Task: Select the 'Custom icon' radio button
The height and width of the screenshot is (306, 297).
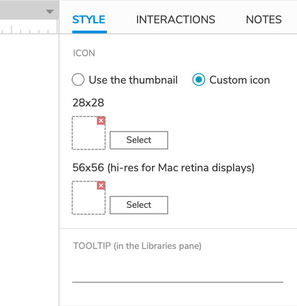Action: pyautogui.click(x=198, y=80)
